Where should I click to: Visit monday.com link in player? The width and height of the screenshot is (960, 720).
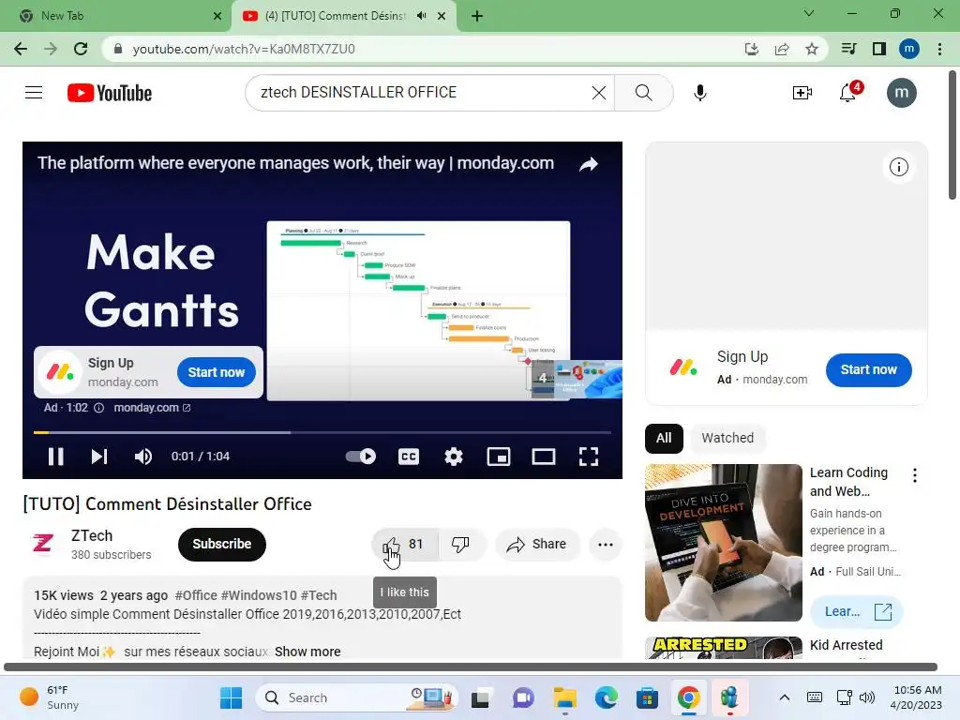coord(152,408)
